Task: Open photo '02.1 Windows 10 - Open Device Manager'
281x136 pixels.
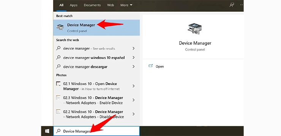Action: 96,86
